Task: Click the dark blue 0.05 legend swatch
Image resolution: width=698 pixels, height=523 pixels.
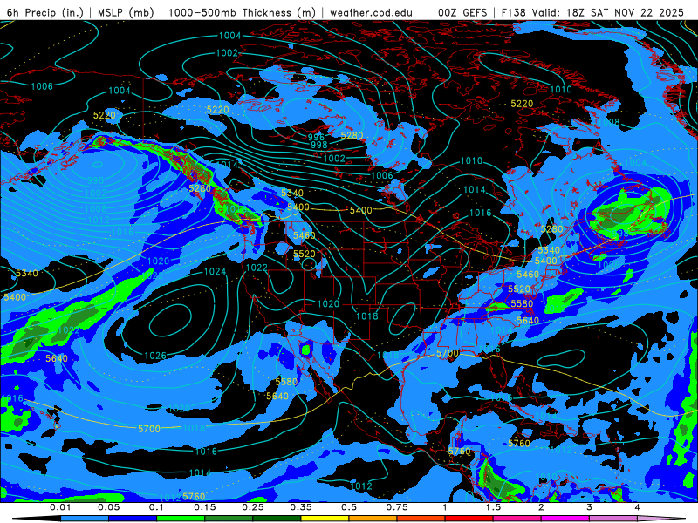Action: click(x=133, y=519)
